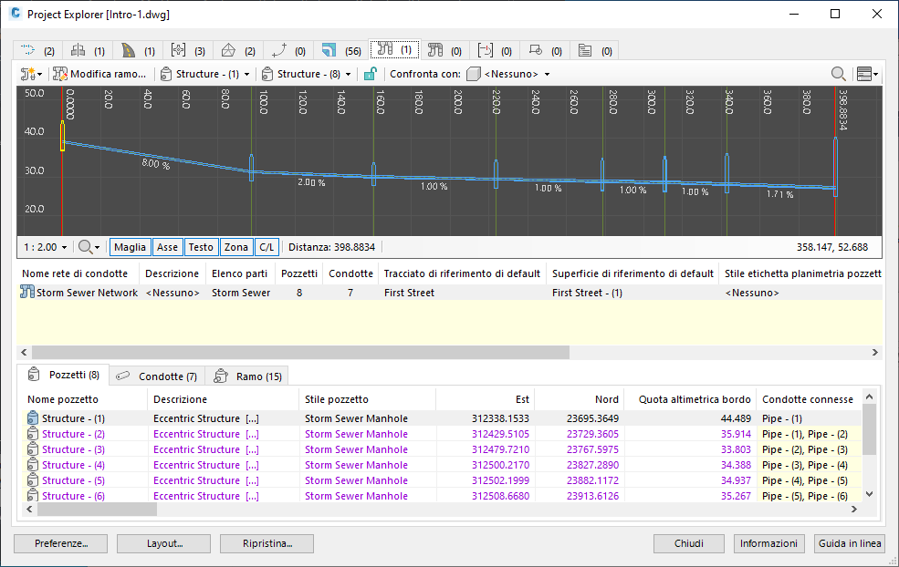Toggle the Maglia grid display button
899x567 pixels.
(131, 247)
